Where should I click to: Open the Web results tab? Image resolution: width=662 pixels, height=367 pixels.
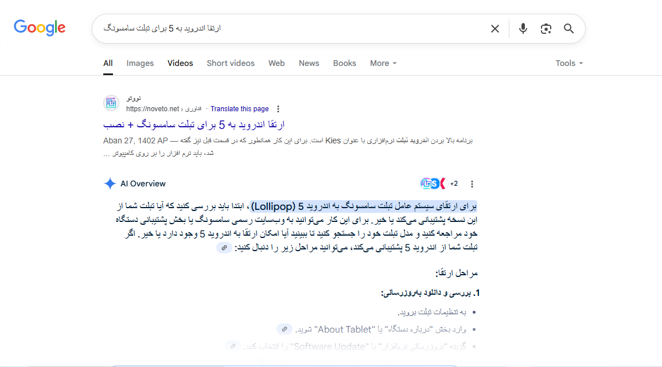coord(277,63)
